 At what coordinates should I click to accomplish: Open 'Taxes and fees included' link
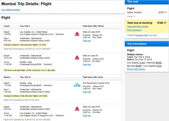click(138, 27)
